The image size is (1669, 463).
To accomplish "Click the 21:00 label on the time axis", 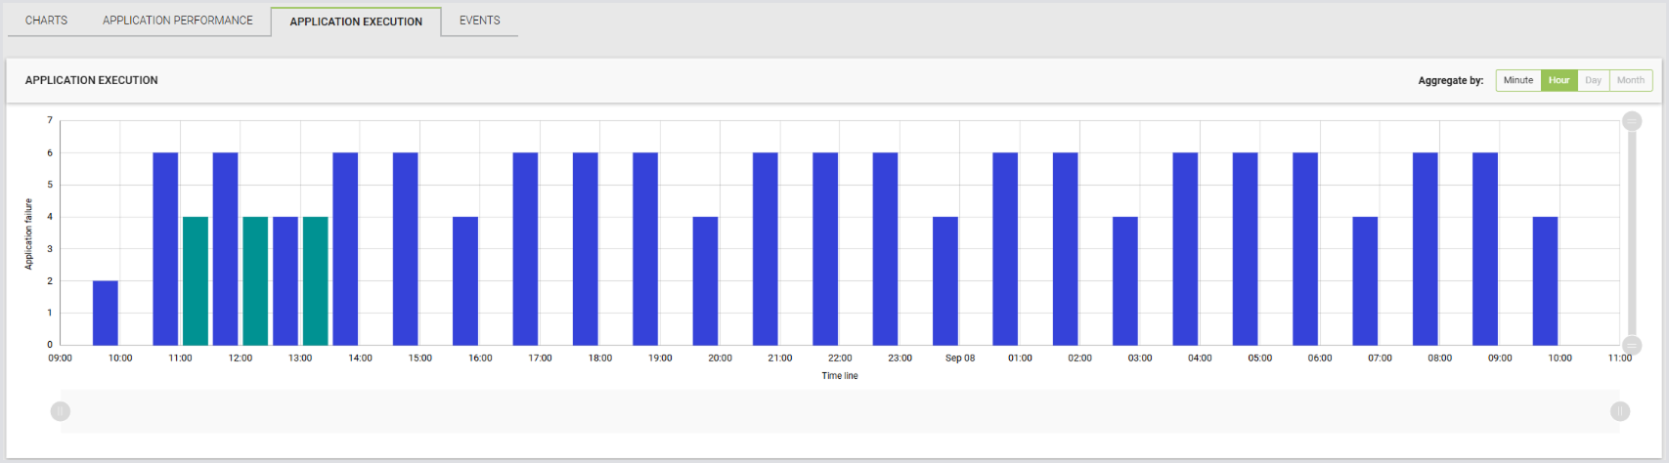I will [x=780, y=358].
